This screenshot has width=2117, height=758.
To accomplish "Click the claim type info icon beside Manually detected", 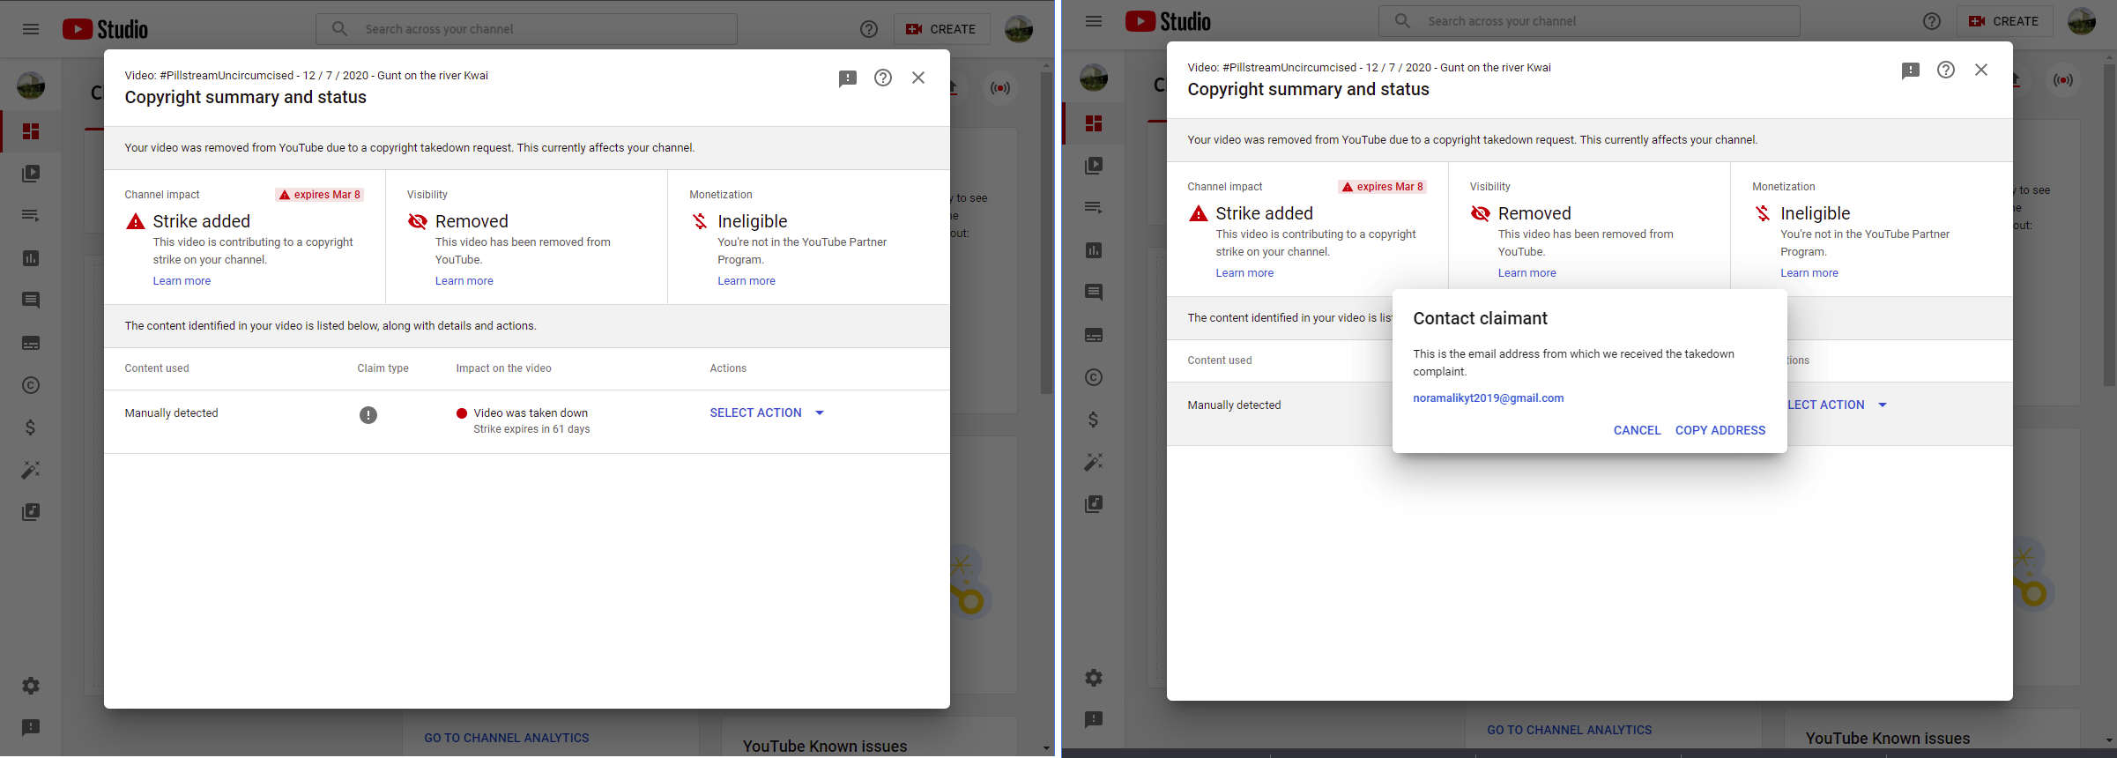I will pos(368,415).
